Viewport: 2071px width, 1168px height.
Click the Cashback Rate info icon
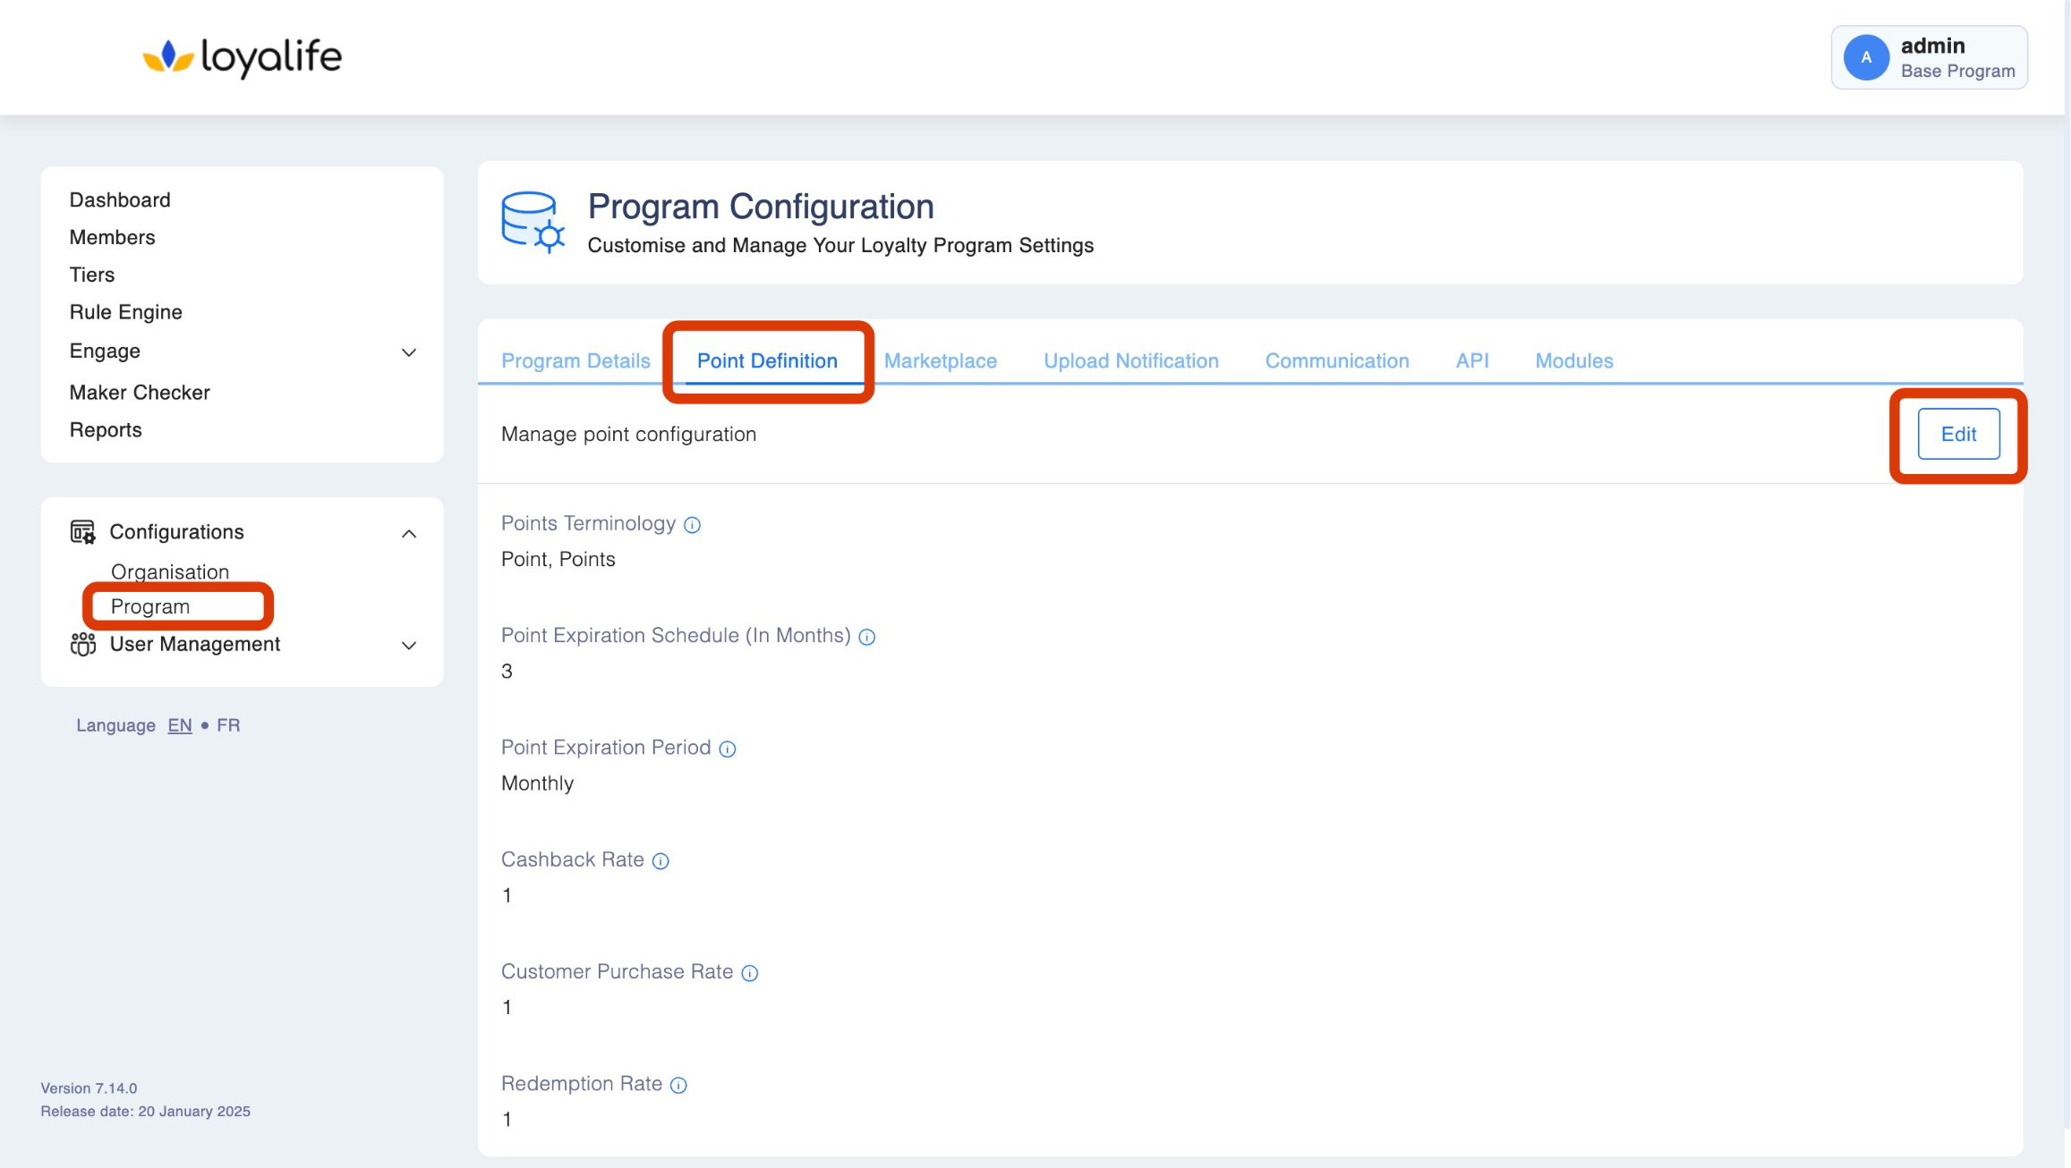(661, 861)
